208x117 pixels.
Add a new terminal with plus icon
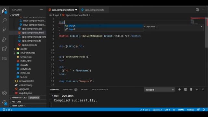(179, 89)
